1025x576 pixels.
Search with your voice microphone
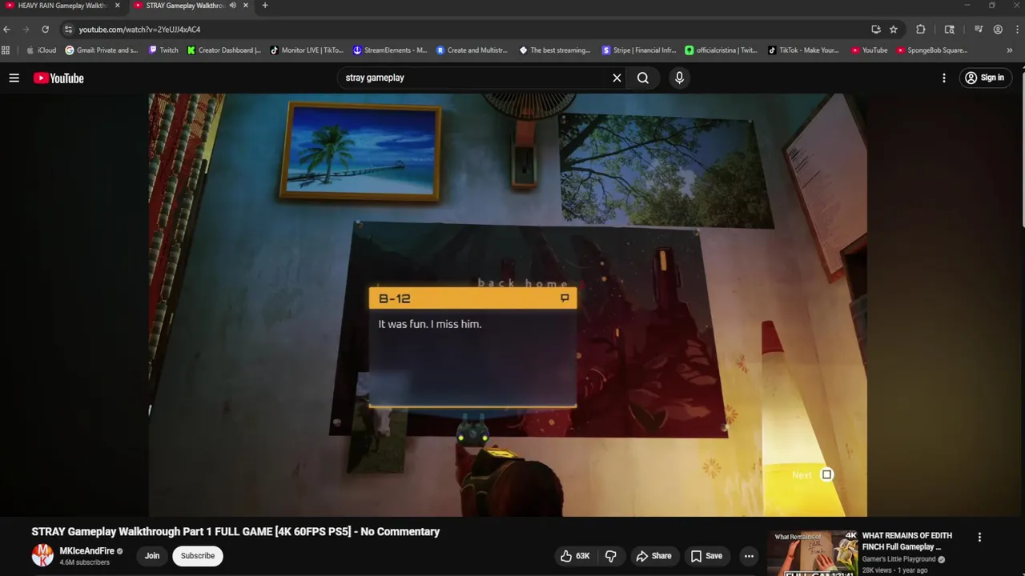pos(679,78)
